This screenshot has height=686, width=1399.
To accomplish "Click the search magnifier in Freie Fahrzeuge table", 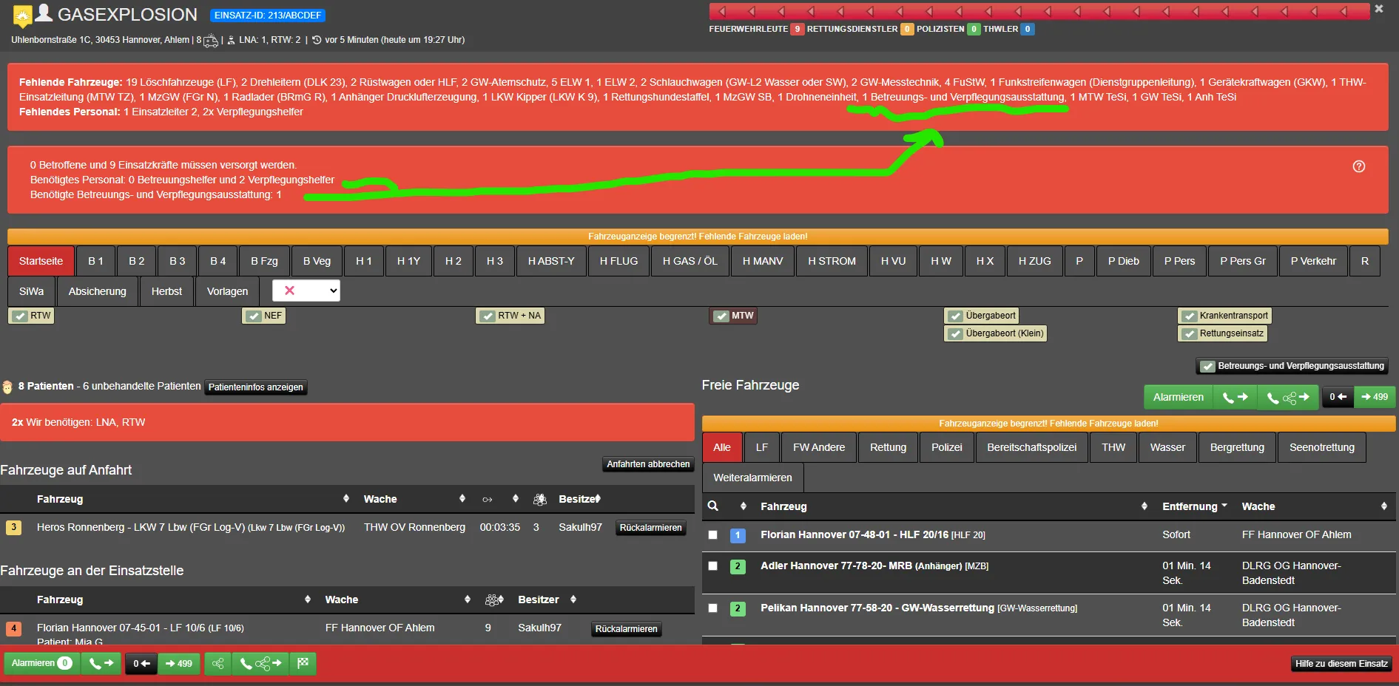I will [x=713, y=506].
